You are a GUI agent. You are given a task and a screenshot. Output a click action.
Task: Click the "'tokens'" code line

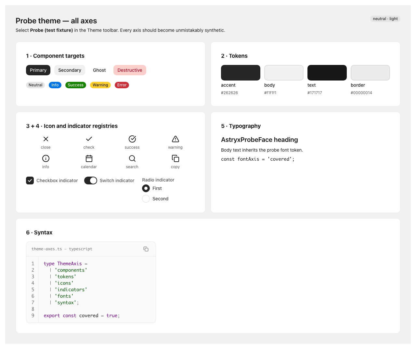63,277
